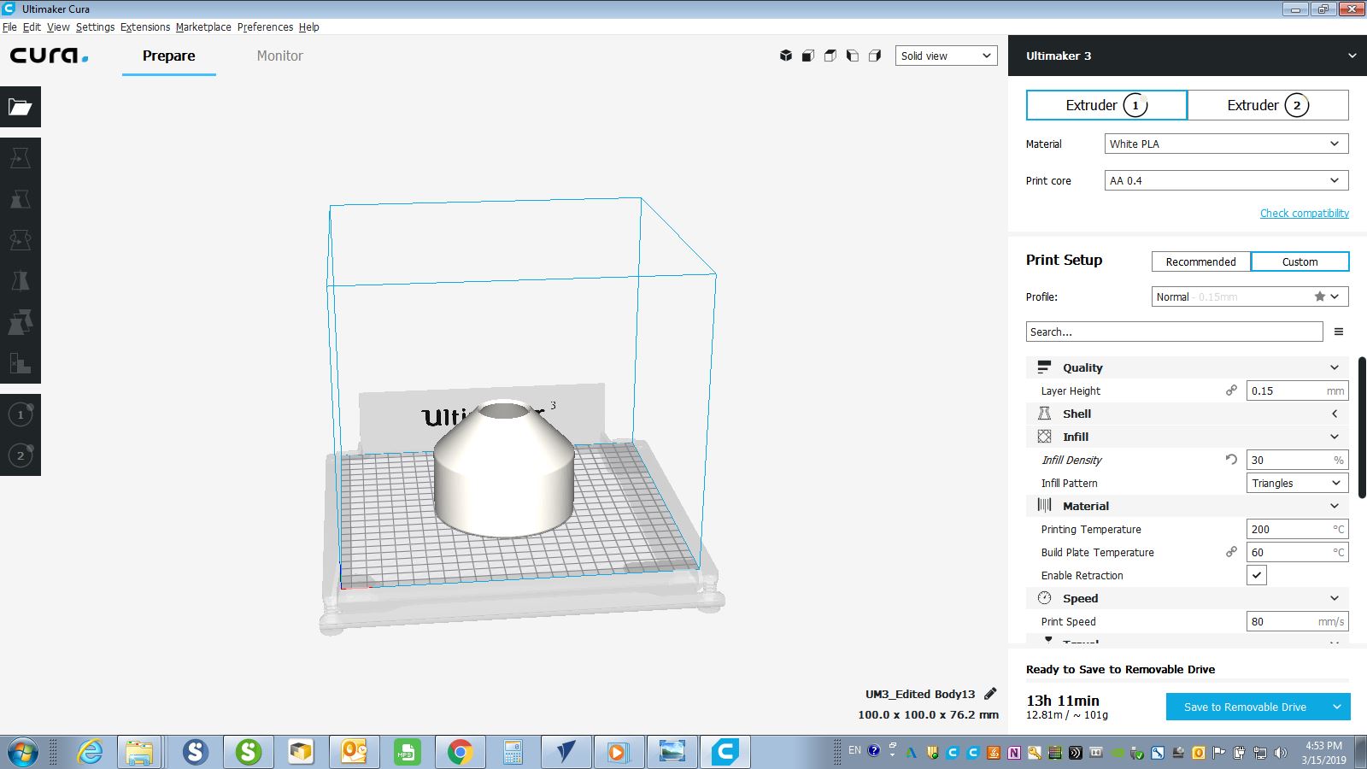Screen dimensions: 1367x769
Task: Open the Calculator from the taskbar
Action: pyautogui.click(x=513, y=752)
